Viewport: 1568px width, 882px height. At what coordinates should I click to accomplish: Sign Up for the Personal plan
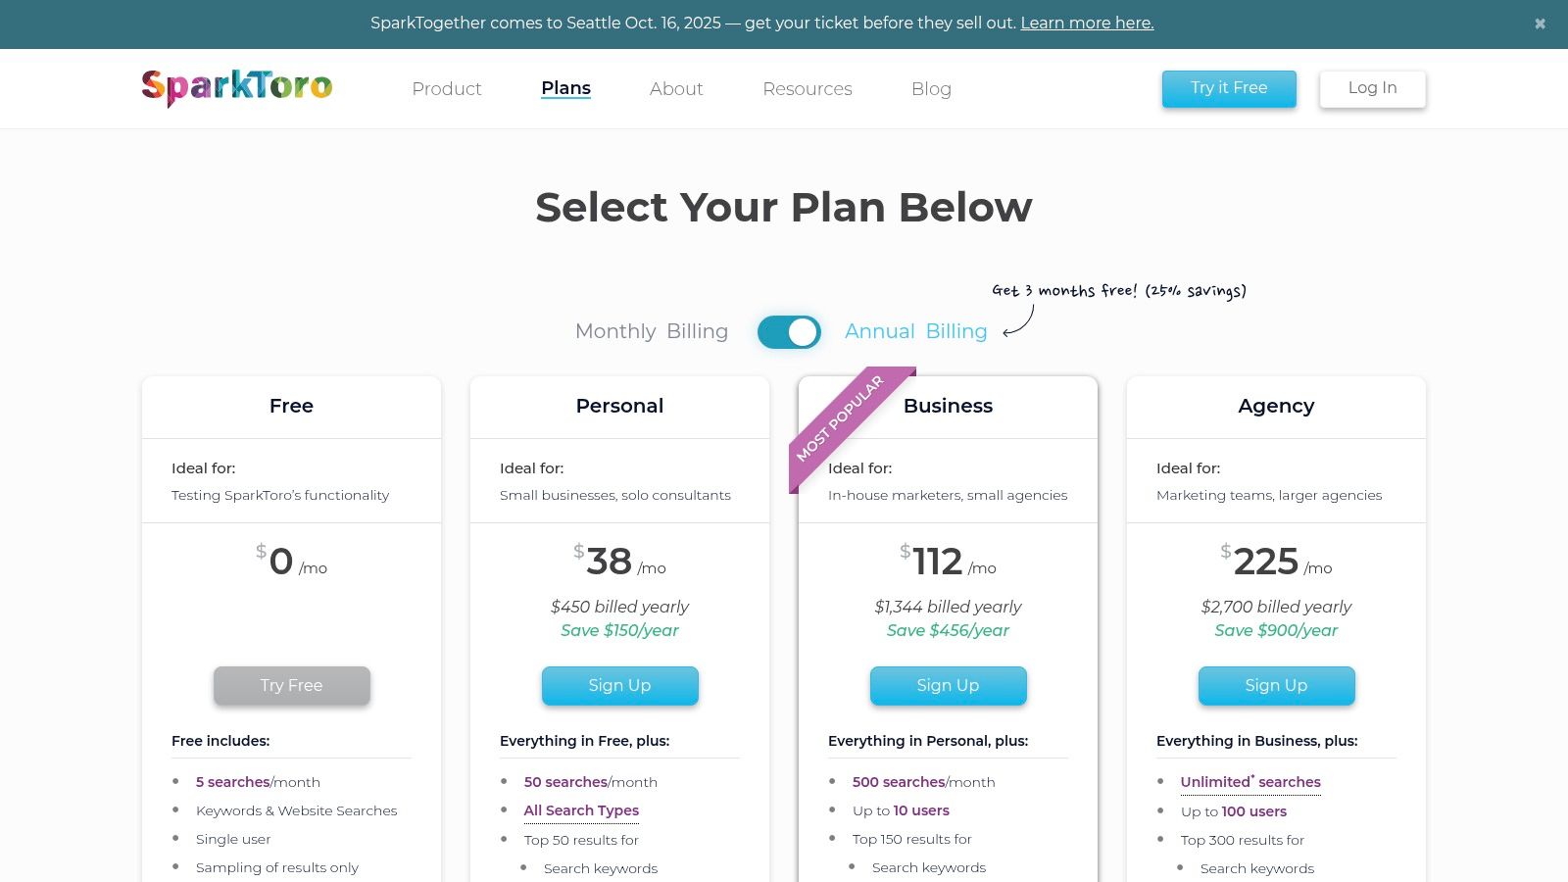619,685
